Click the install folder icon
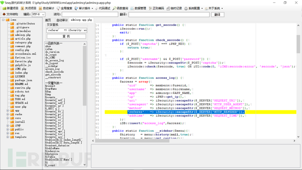Viewport: 302px width, 170px height. (x=12, y=122)
